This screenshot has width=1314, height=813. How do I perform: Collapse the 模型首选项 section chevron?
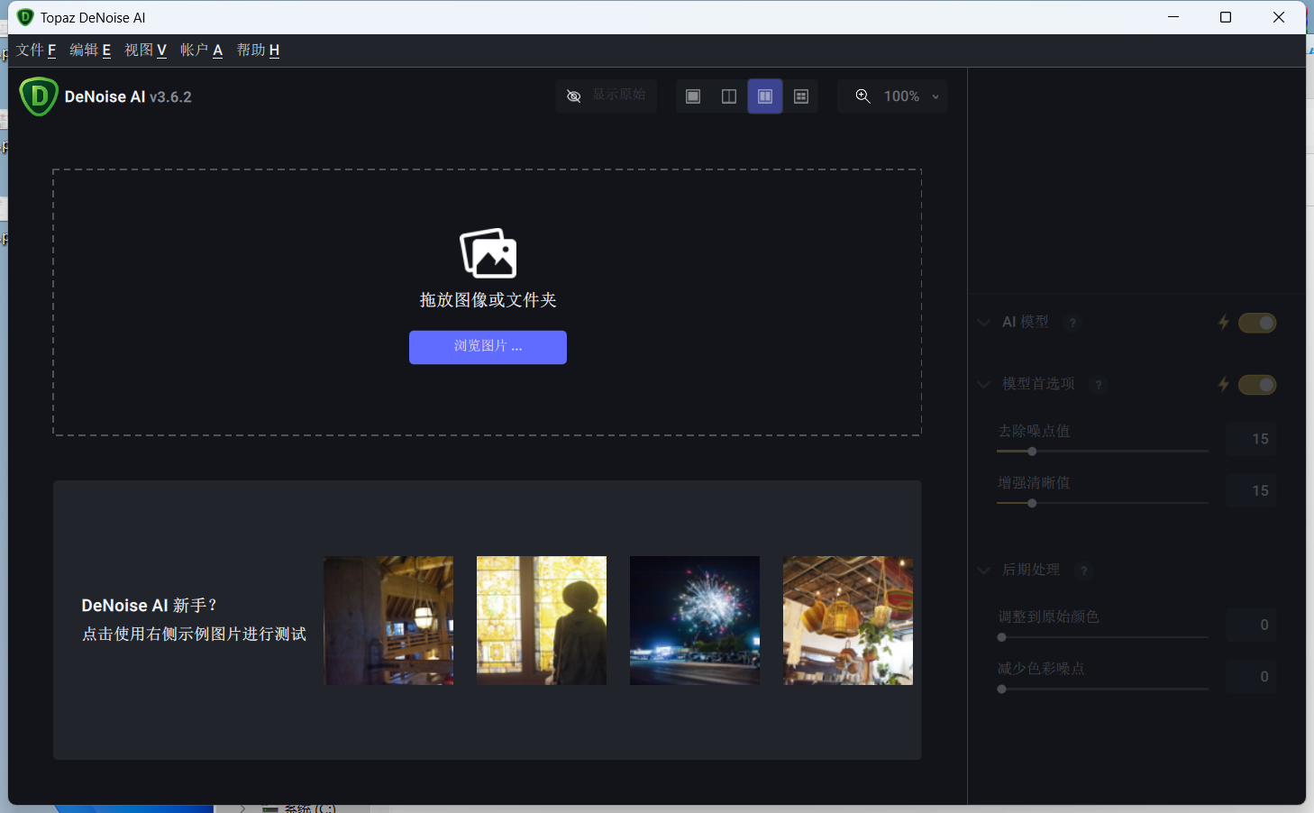pyautogui.click(x=983, y=384)
